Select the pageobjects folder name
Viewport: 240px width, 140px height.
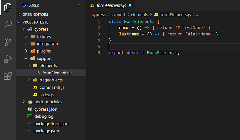coord(51,80)
